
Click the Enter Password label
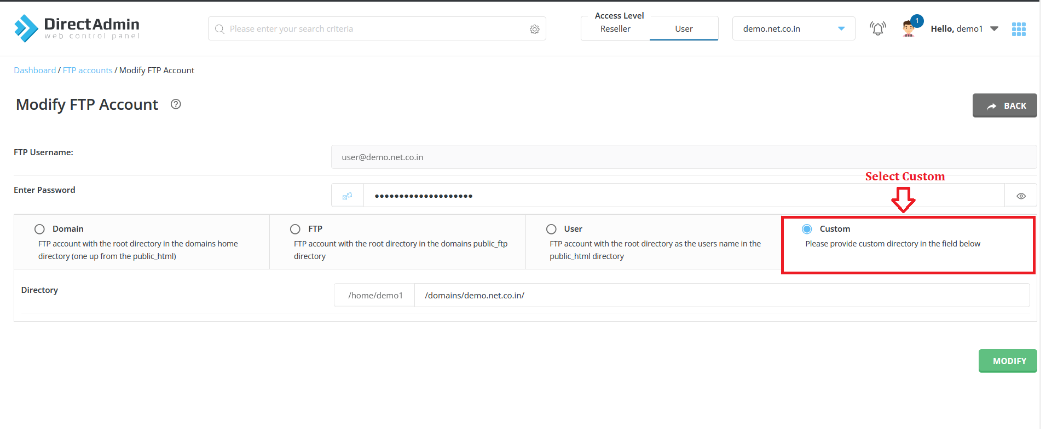(44, 190)
